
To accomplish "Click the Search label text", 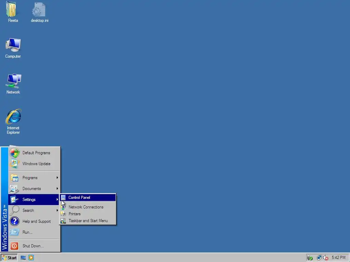I will tap(28, 210).
